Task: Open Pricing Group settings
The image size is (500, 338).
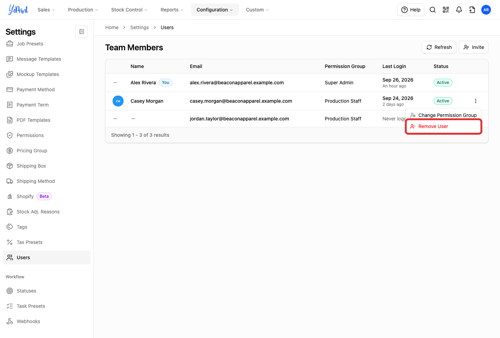Action: pos(47,151)
